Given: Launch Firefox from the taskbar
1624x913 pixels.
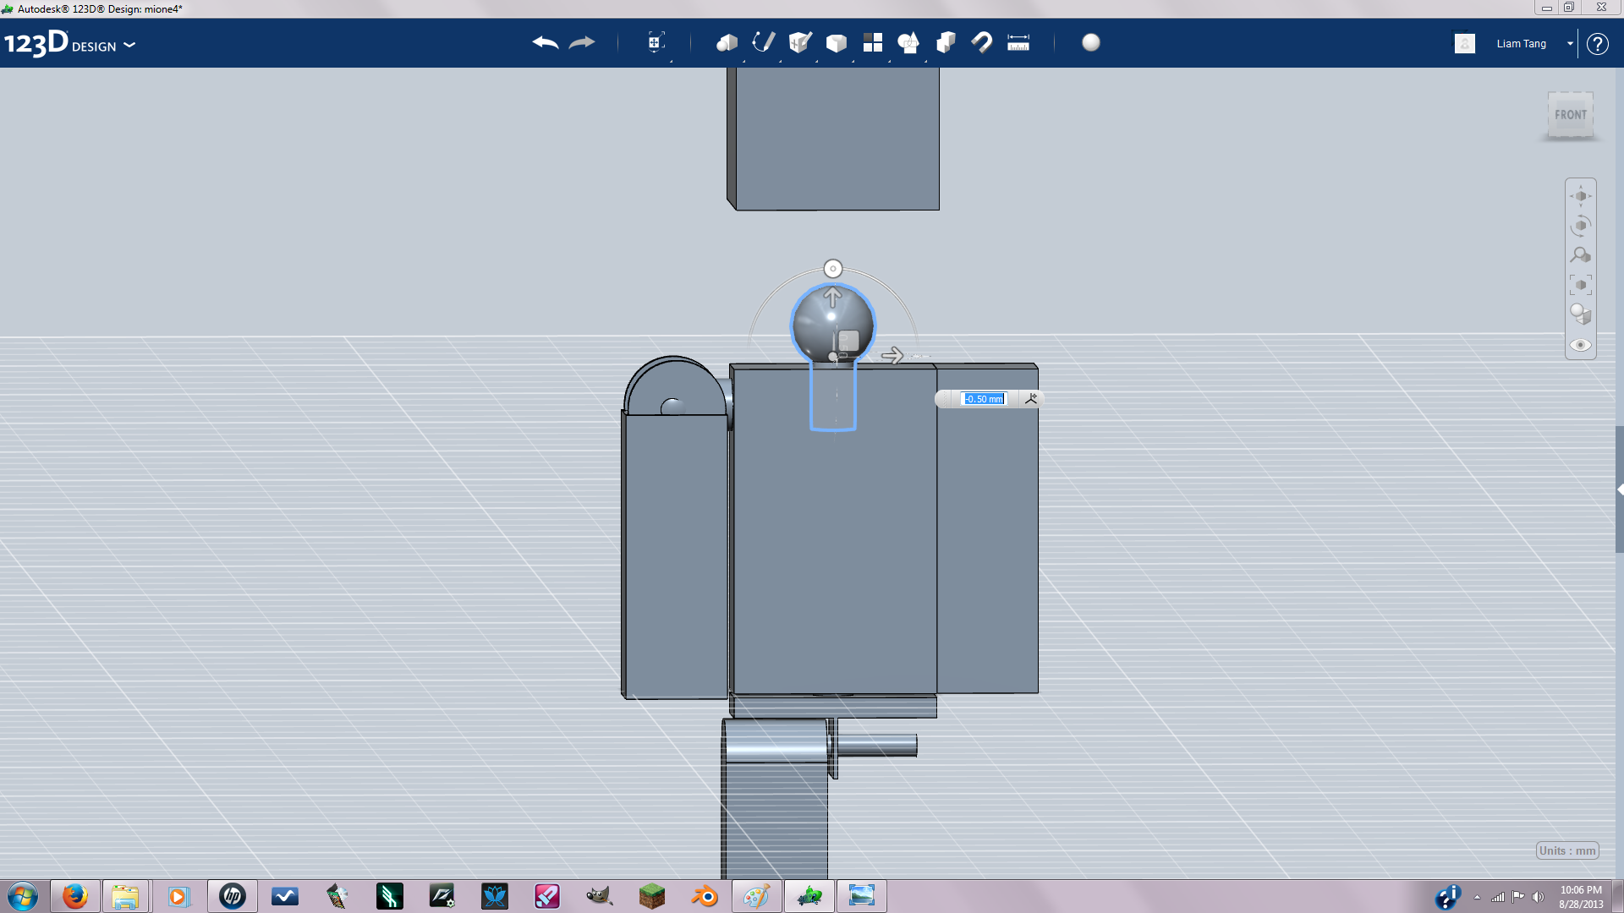Looking at the screenshot, I should coord(74,896).
